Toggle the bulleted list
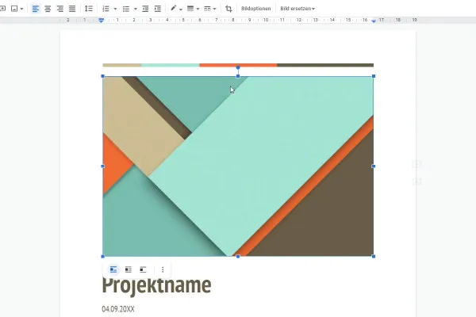Image resolution: width=476 pixels, height=317 pixels. [126, 9]
